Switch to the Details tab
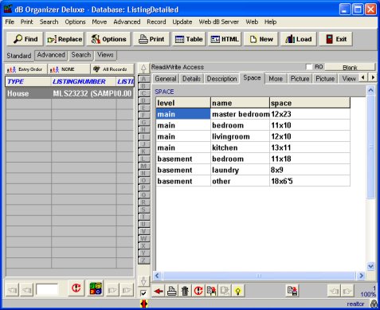 pos(191,79)
